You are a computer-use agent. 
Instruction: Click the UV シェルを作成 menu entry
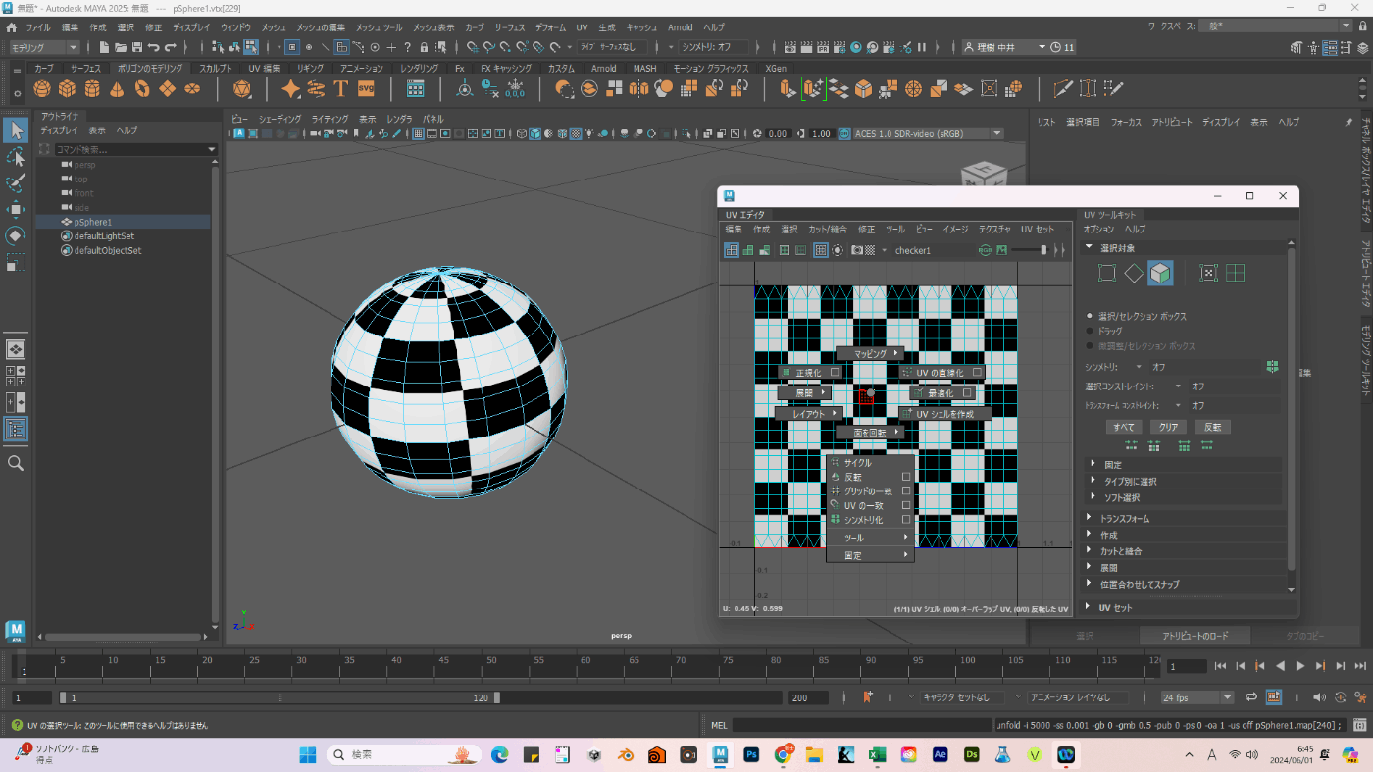coord(945,414)
